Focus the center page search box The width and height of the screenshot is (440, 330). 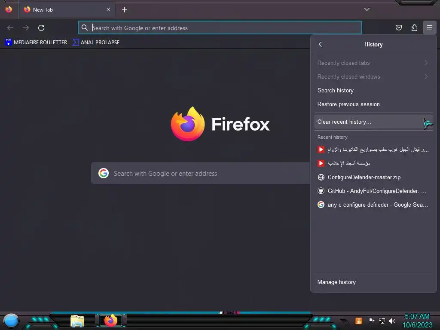coord(201,173)
